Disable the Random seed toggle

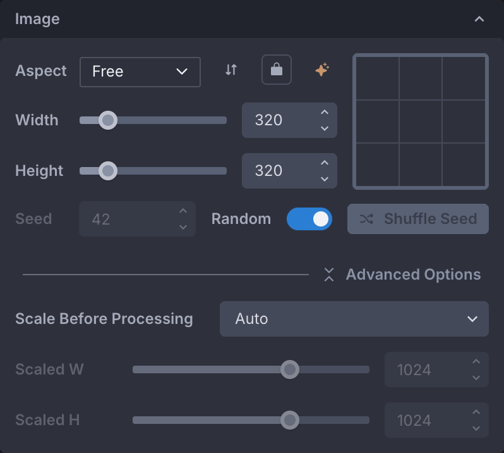[309, 219]
